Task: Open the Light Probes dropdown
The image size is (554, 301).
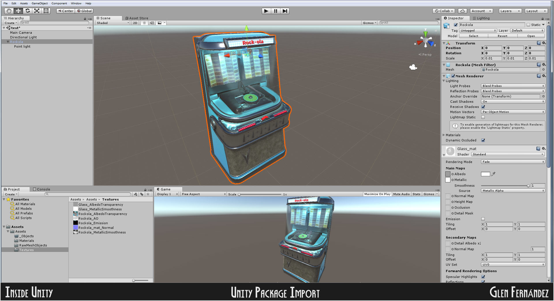Action: 513,86
